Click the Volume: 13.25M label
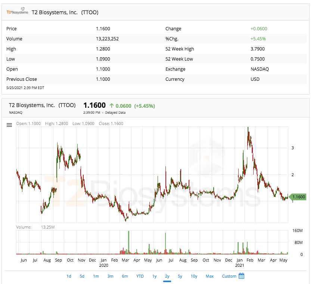This screenshot has height=284, width=313. click(35, 227)
